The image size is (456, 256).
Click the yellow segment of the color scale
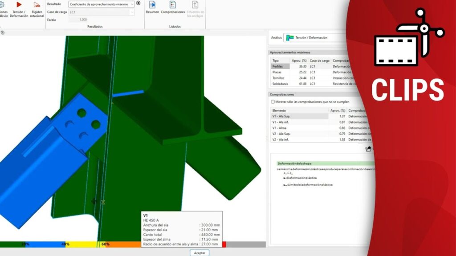(81, 244)
